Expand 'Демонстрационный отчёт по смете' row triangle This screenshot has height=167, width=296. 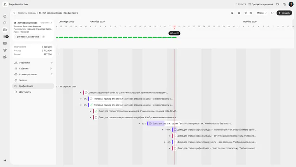(x=81, y=93)
